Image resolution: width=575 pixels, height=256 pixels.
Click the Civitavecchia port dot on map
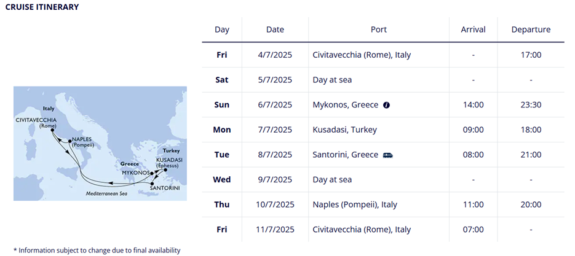pyautogui.click(x=53, y=130)
